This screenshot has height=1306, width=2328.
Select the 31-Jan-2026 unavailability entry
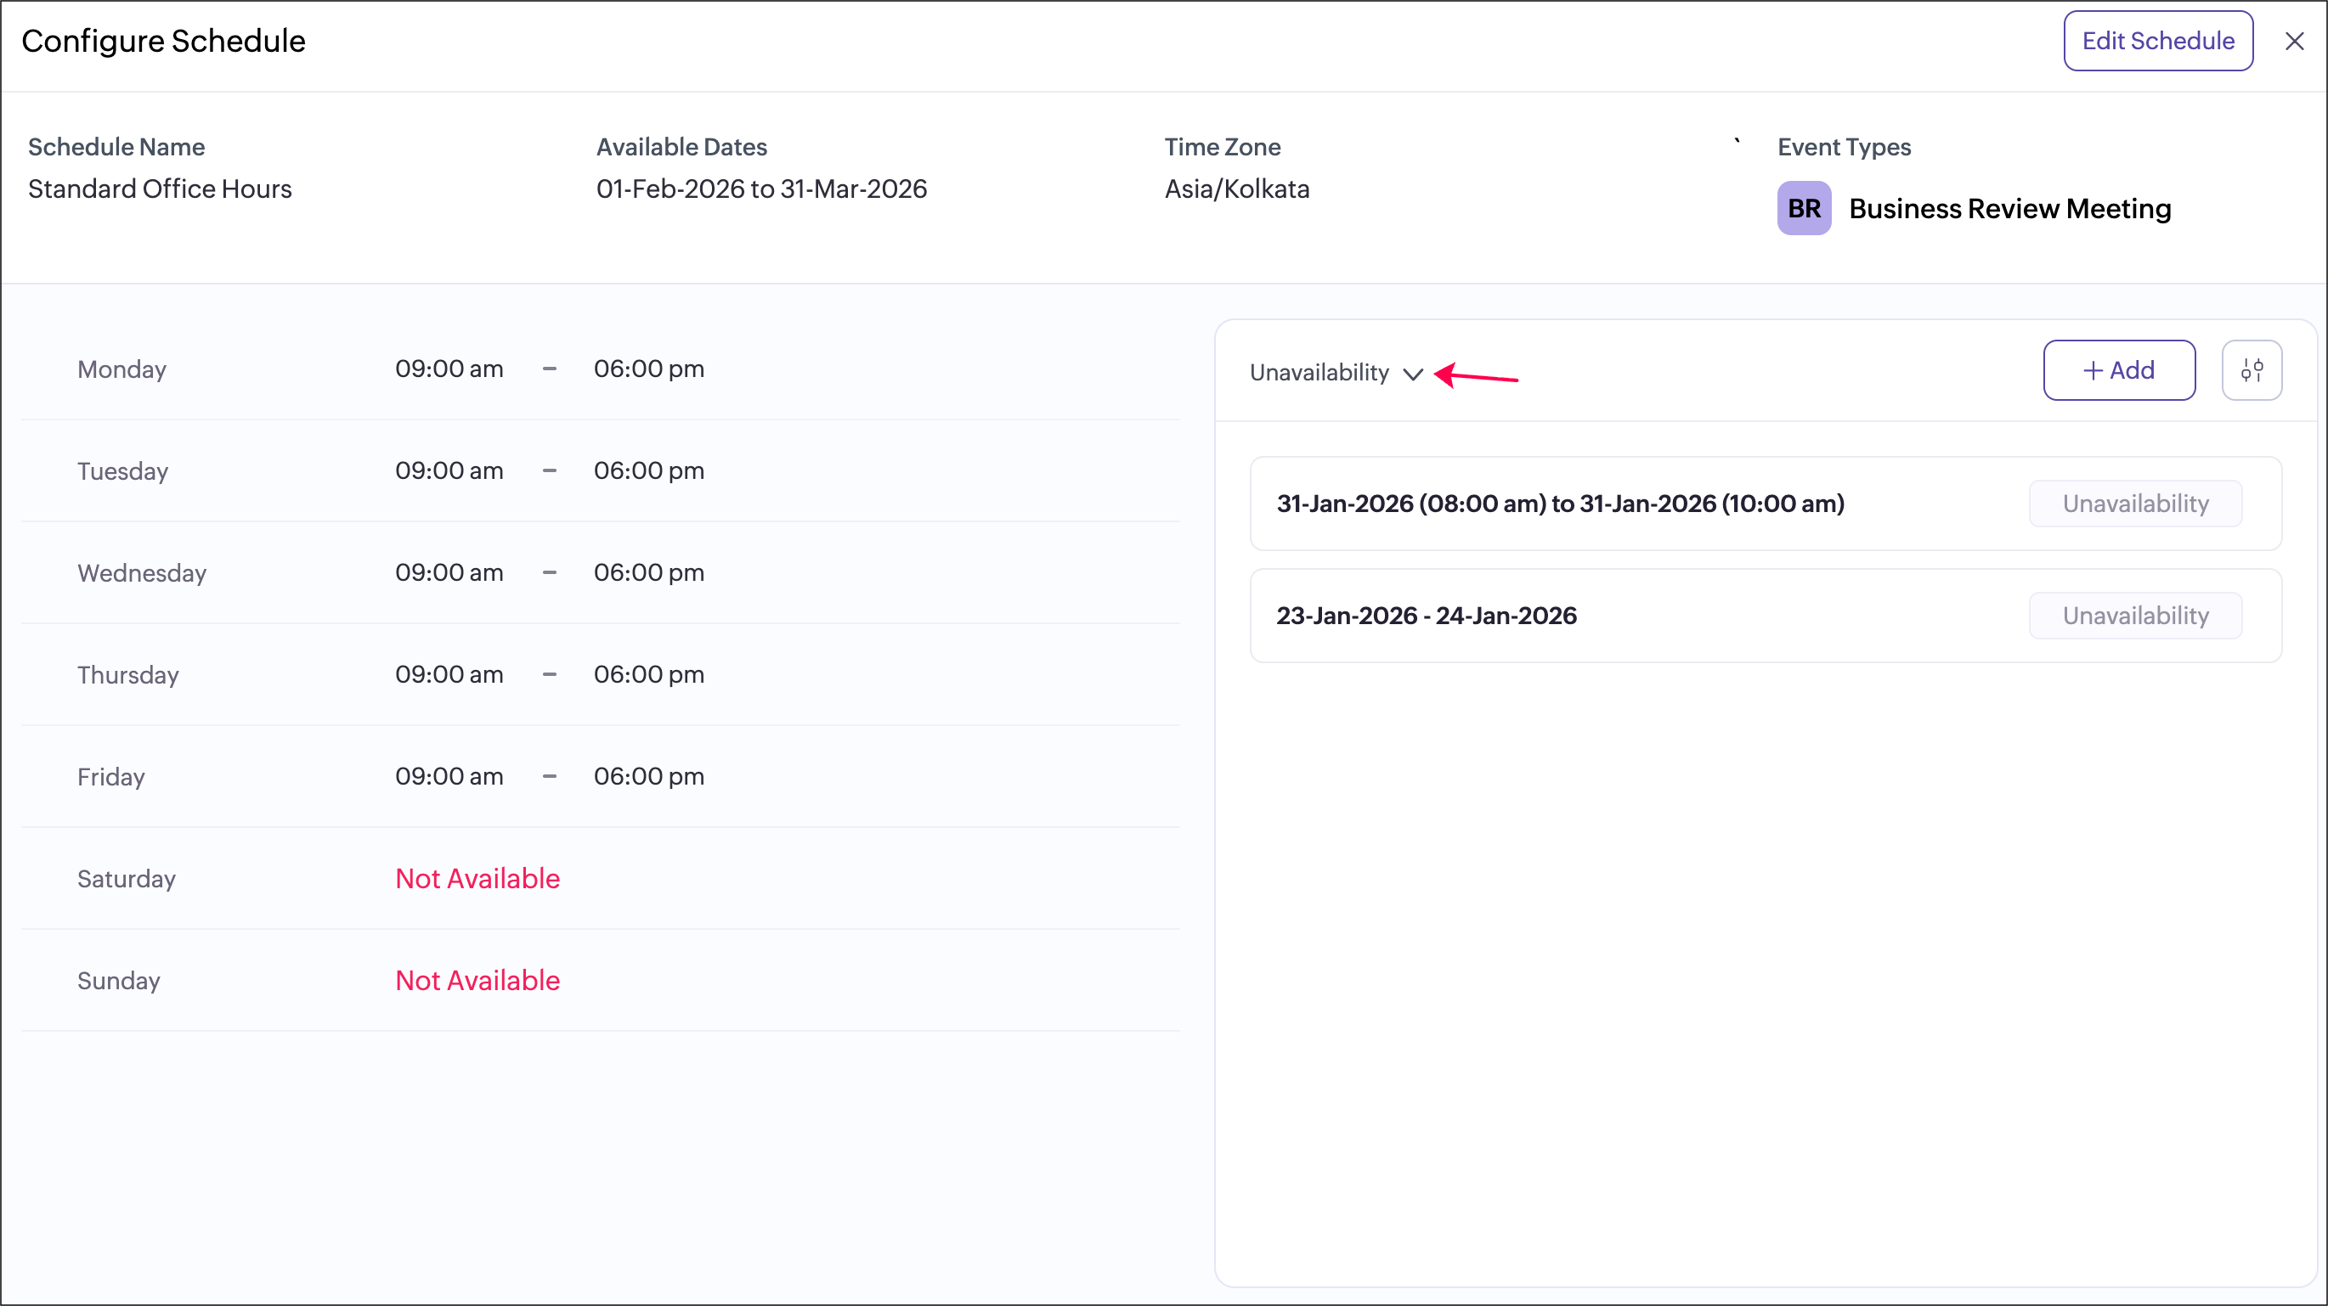point(1560,504)
